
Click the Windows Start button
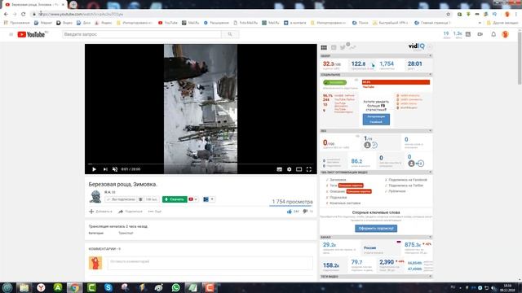coord(7,287)
